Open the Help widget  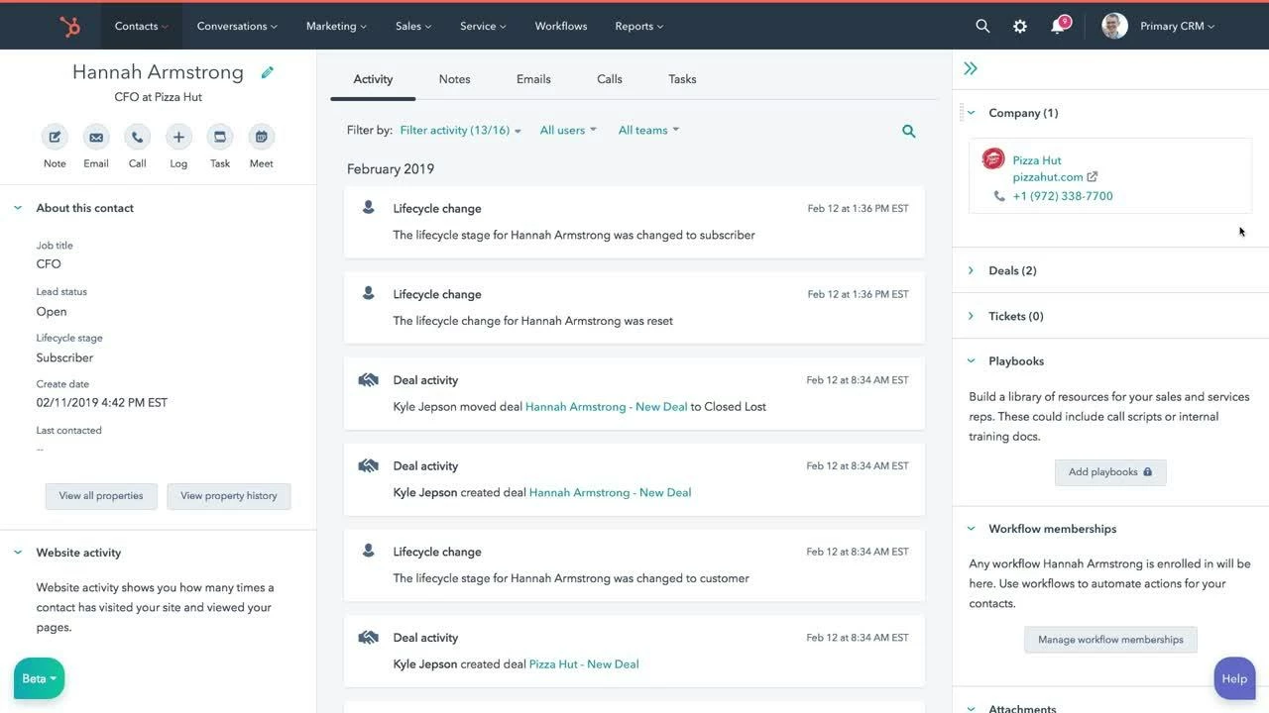pyautogui.click(x=1234, y=678)
